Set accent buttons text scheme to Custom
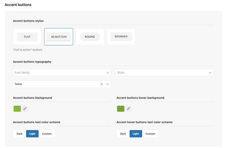 pos(47,134)
